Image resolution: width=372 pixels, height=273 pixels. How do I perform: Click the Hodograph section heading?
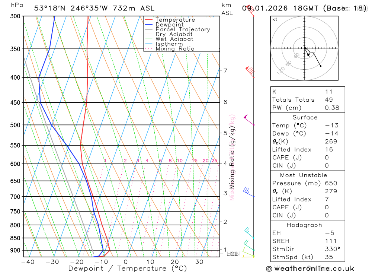coord(304,225)
